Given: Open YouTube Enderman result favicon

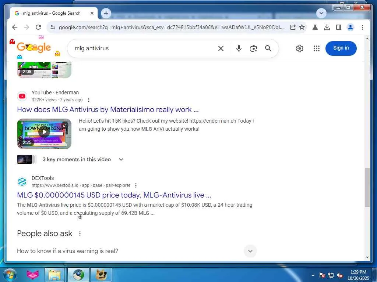Looking at the screenshot, I should (x=22, y=96).
